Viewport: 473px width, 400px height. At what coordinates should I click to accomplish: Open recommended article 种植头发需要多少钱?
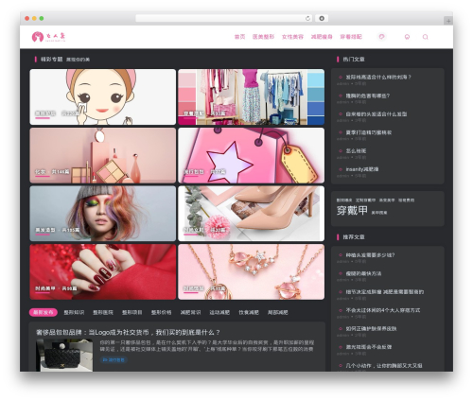[370, 255]
